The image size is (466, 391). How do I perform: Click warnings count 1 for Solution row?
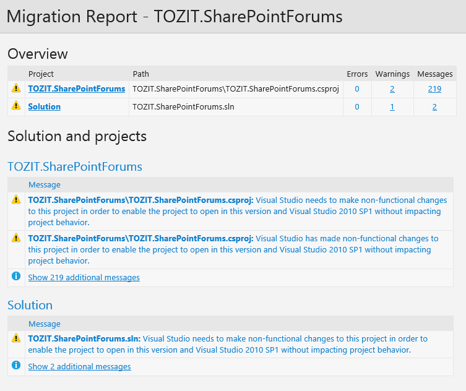point(392,106)
